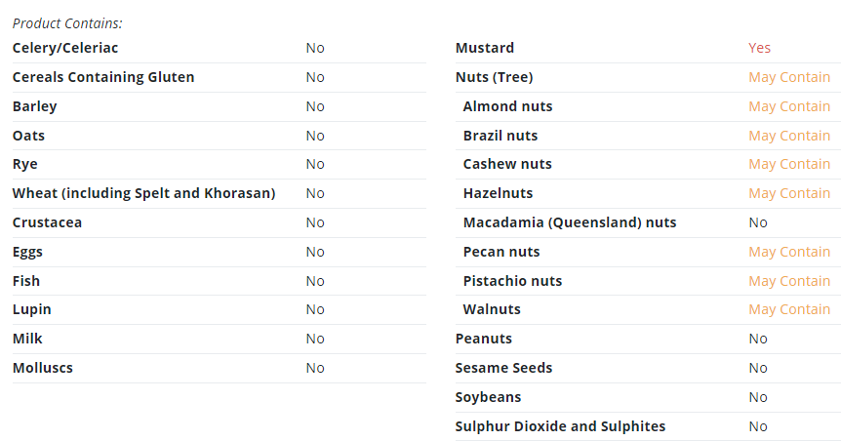Click the No value beside Molluscs

(x=315, y=368)
